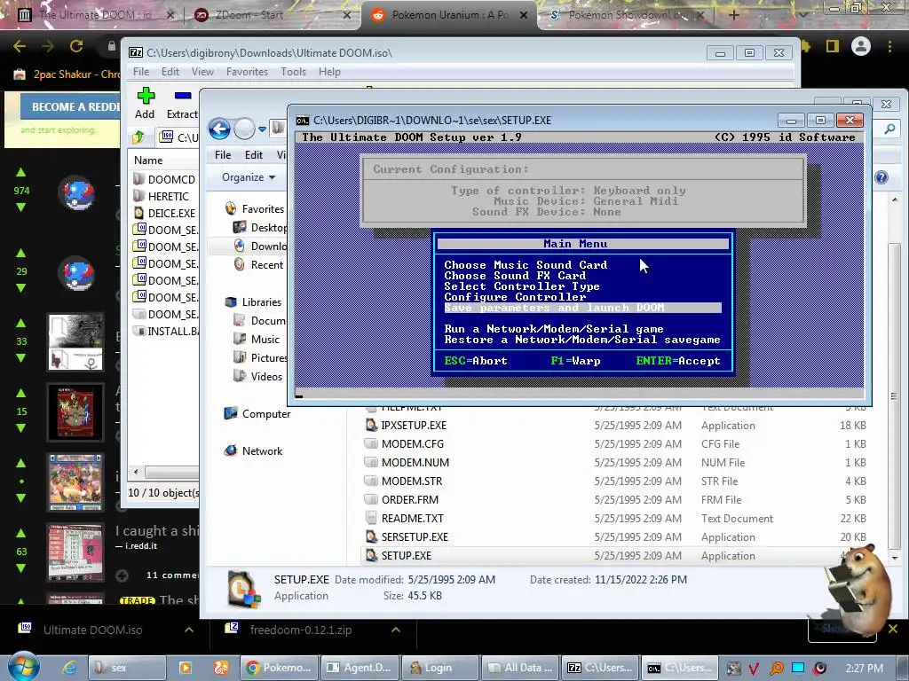The width and height of the screenshot is (909, 681).
Task: Select the MODEM.CFG file row
Action: 614,443
